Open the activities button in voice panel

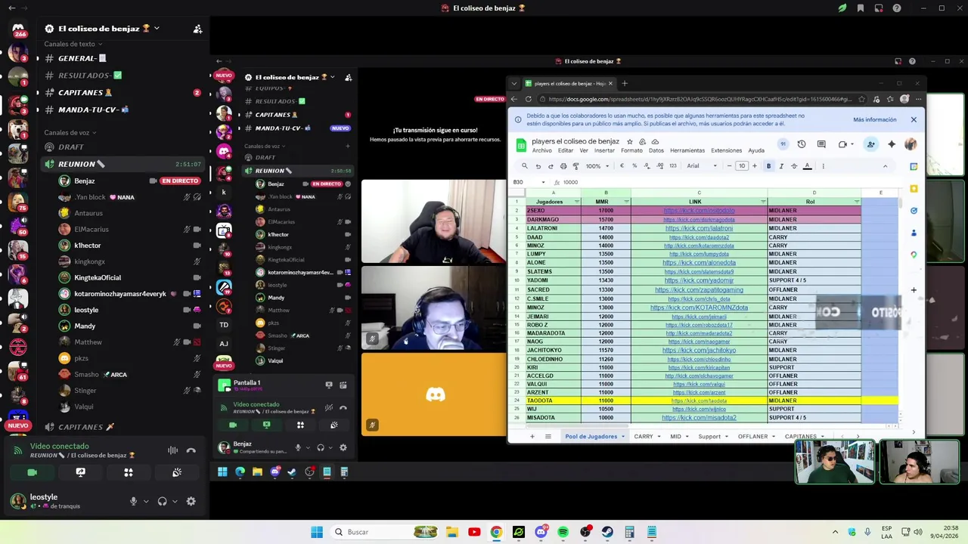click(129, 472)
